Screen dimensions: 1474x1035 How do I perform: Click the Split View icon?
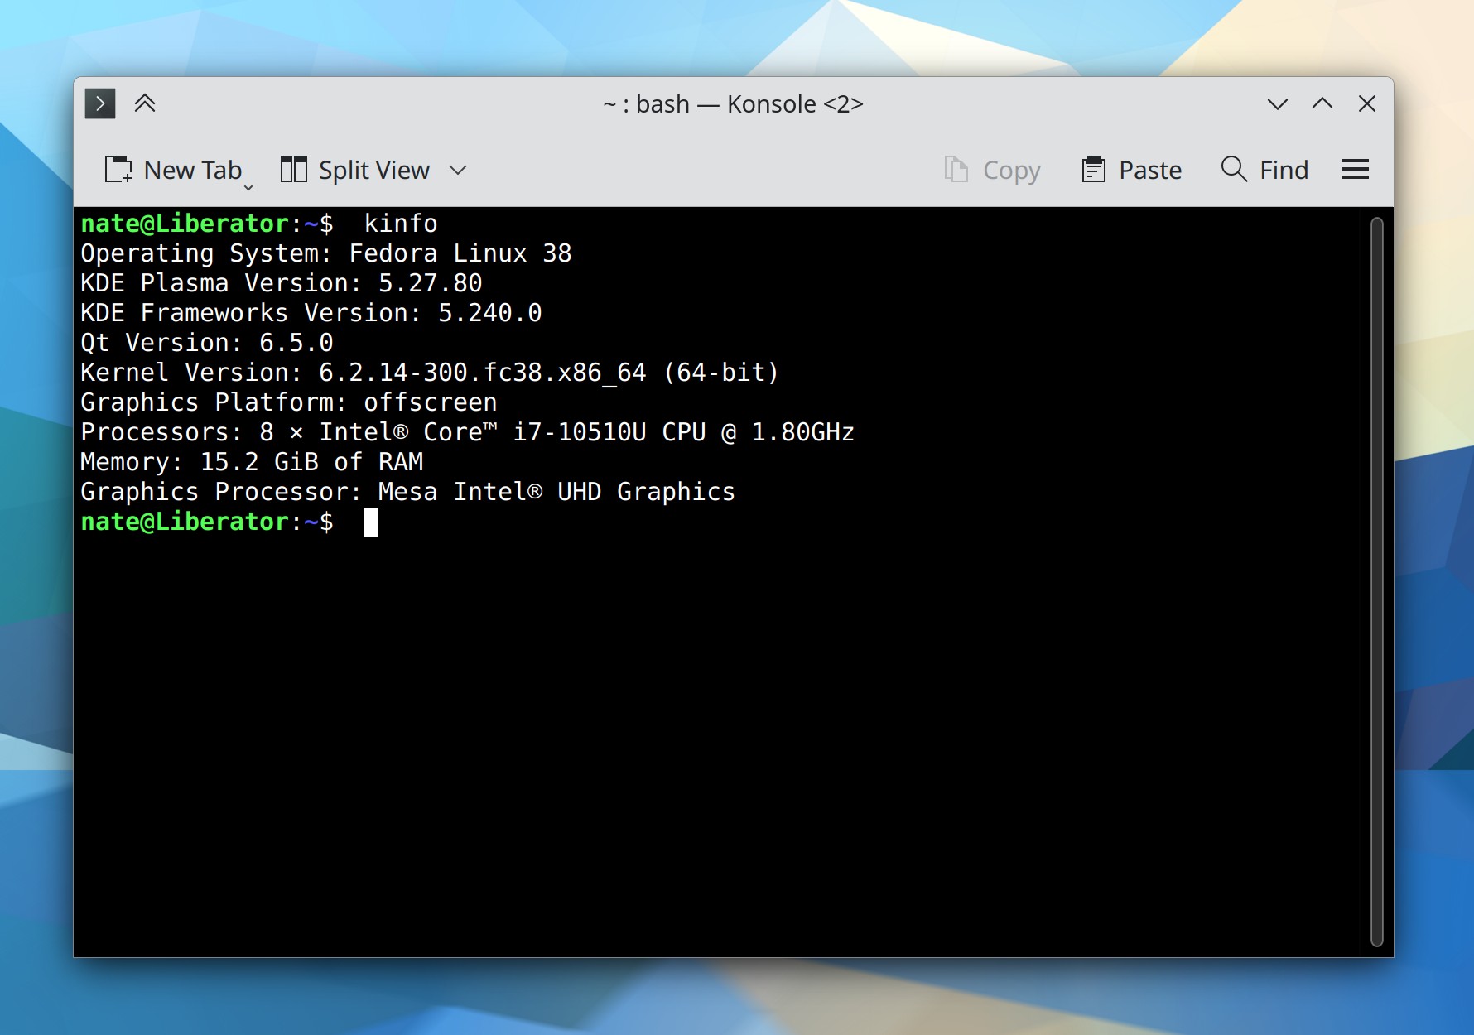click(x=295, y=169)
